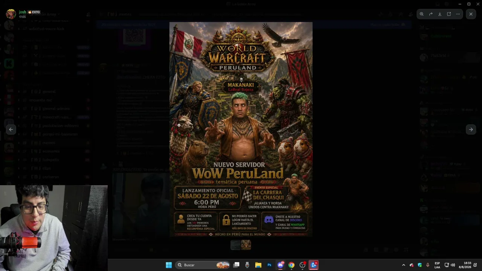This screenshot has height=271, width=482.
Task: Open the Windows Security shield tray icon
Action: pos(420,265)
